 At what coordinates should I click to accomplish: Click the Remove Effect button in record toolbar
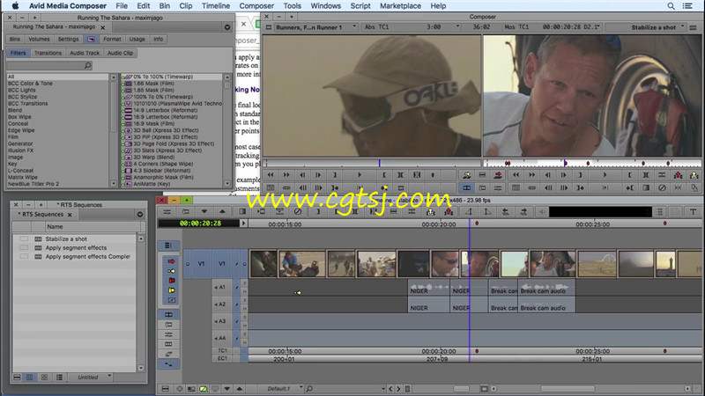pyautogui.click(x=662, y=188)
